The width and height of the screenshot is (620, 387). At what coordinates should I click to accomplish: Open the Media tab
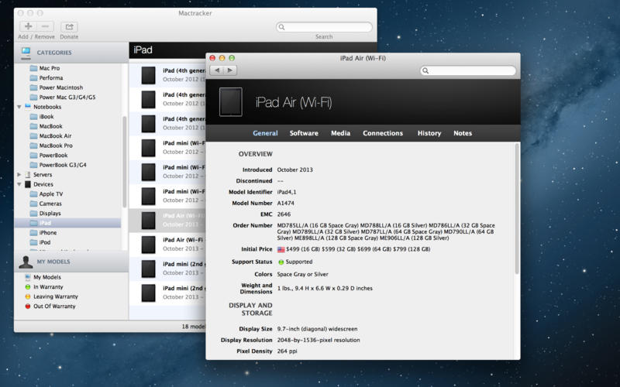pos(340,133)
